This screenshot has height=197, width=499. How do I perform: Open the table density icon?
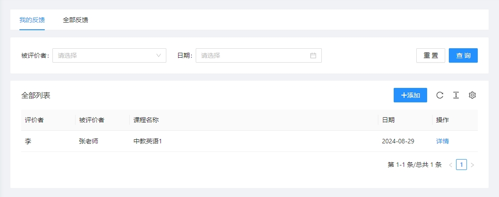pos(456,95)
